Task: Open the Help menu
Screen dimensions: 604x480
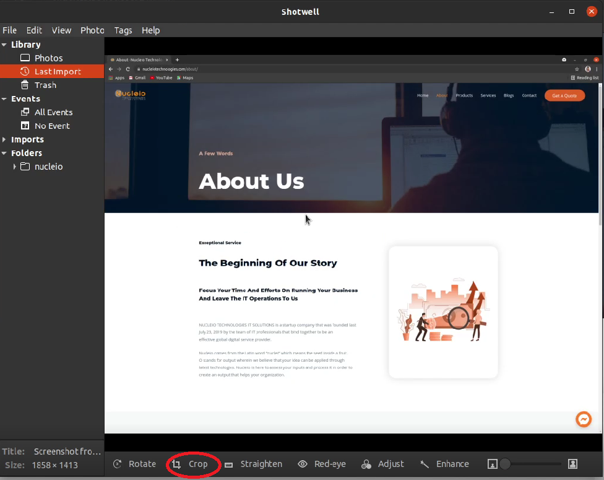Action: click(x=150, y=30)
